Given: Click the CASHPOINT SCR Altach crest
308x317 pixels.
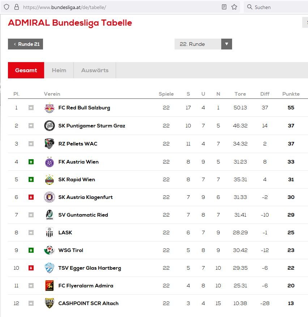Looking at the screenshot, I should (x=50, y=303).
